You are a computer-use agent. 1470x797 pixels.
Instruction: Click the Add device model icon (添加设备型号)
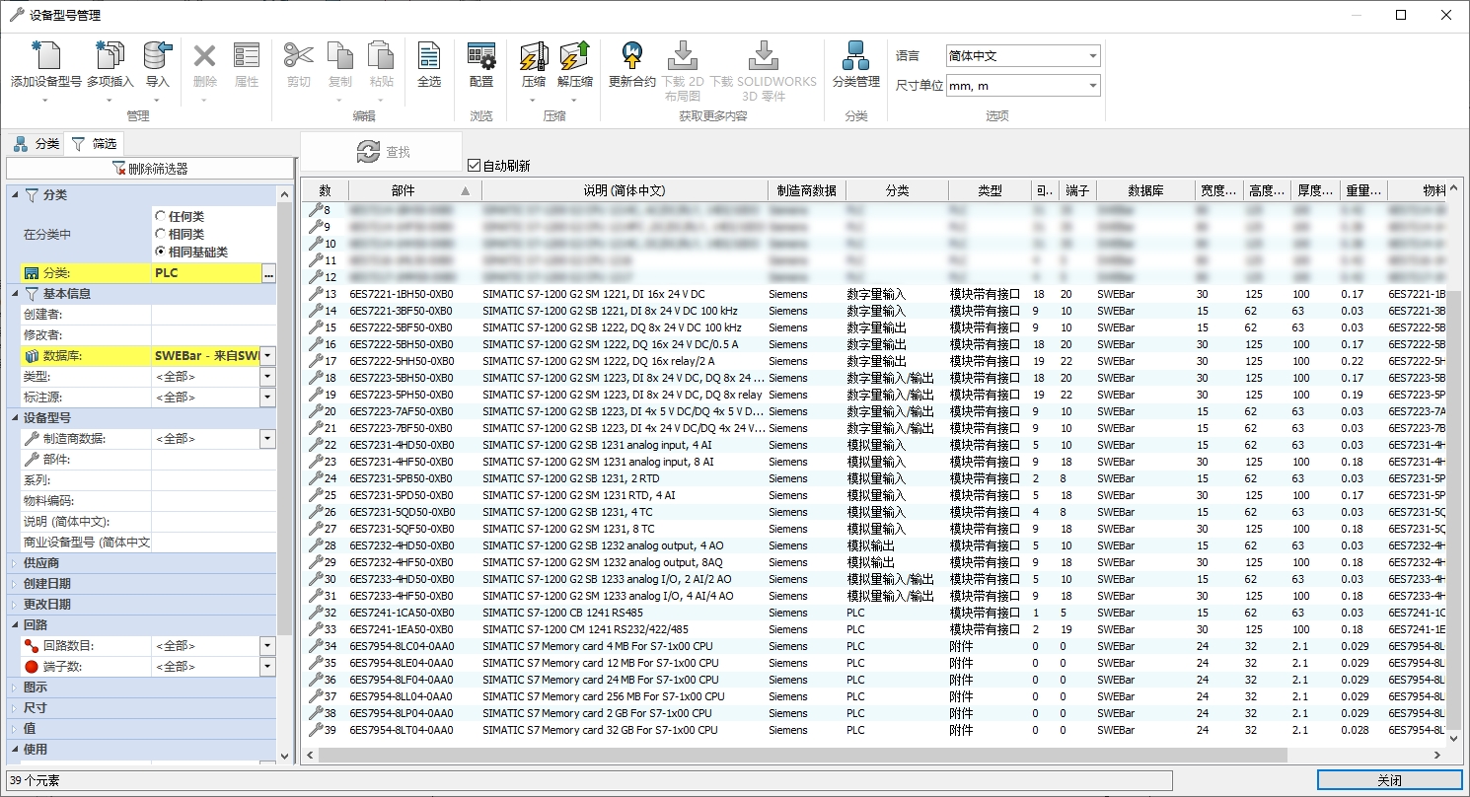pyautogui.click(x=45, y=57)
